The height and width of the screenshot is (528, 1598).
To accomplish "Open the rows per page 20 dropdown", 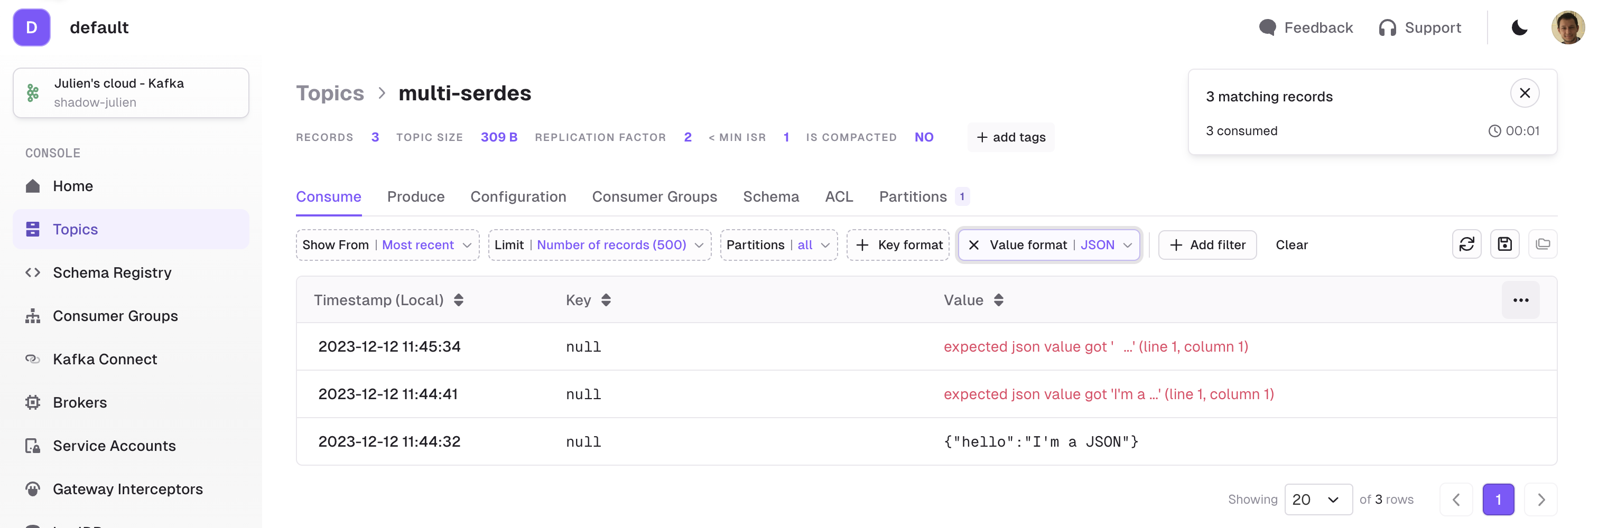I will click(x=1318, y=499).
